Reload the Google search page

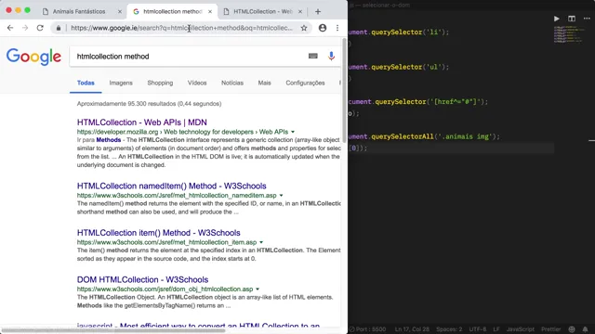[40, 28]
